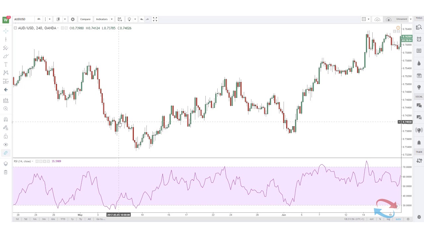
Task: Select the crosshair cursor tool
Action: tap(6, 31)
